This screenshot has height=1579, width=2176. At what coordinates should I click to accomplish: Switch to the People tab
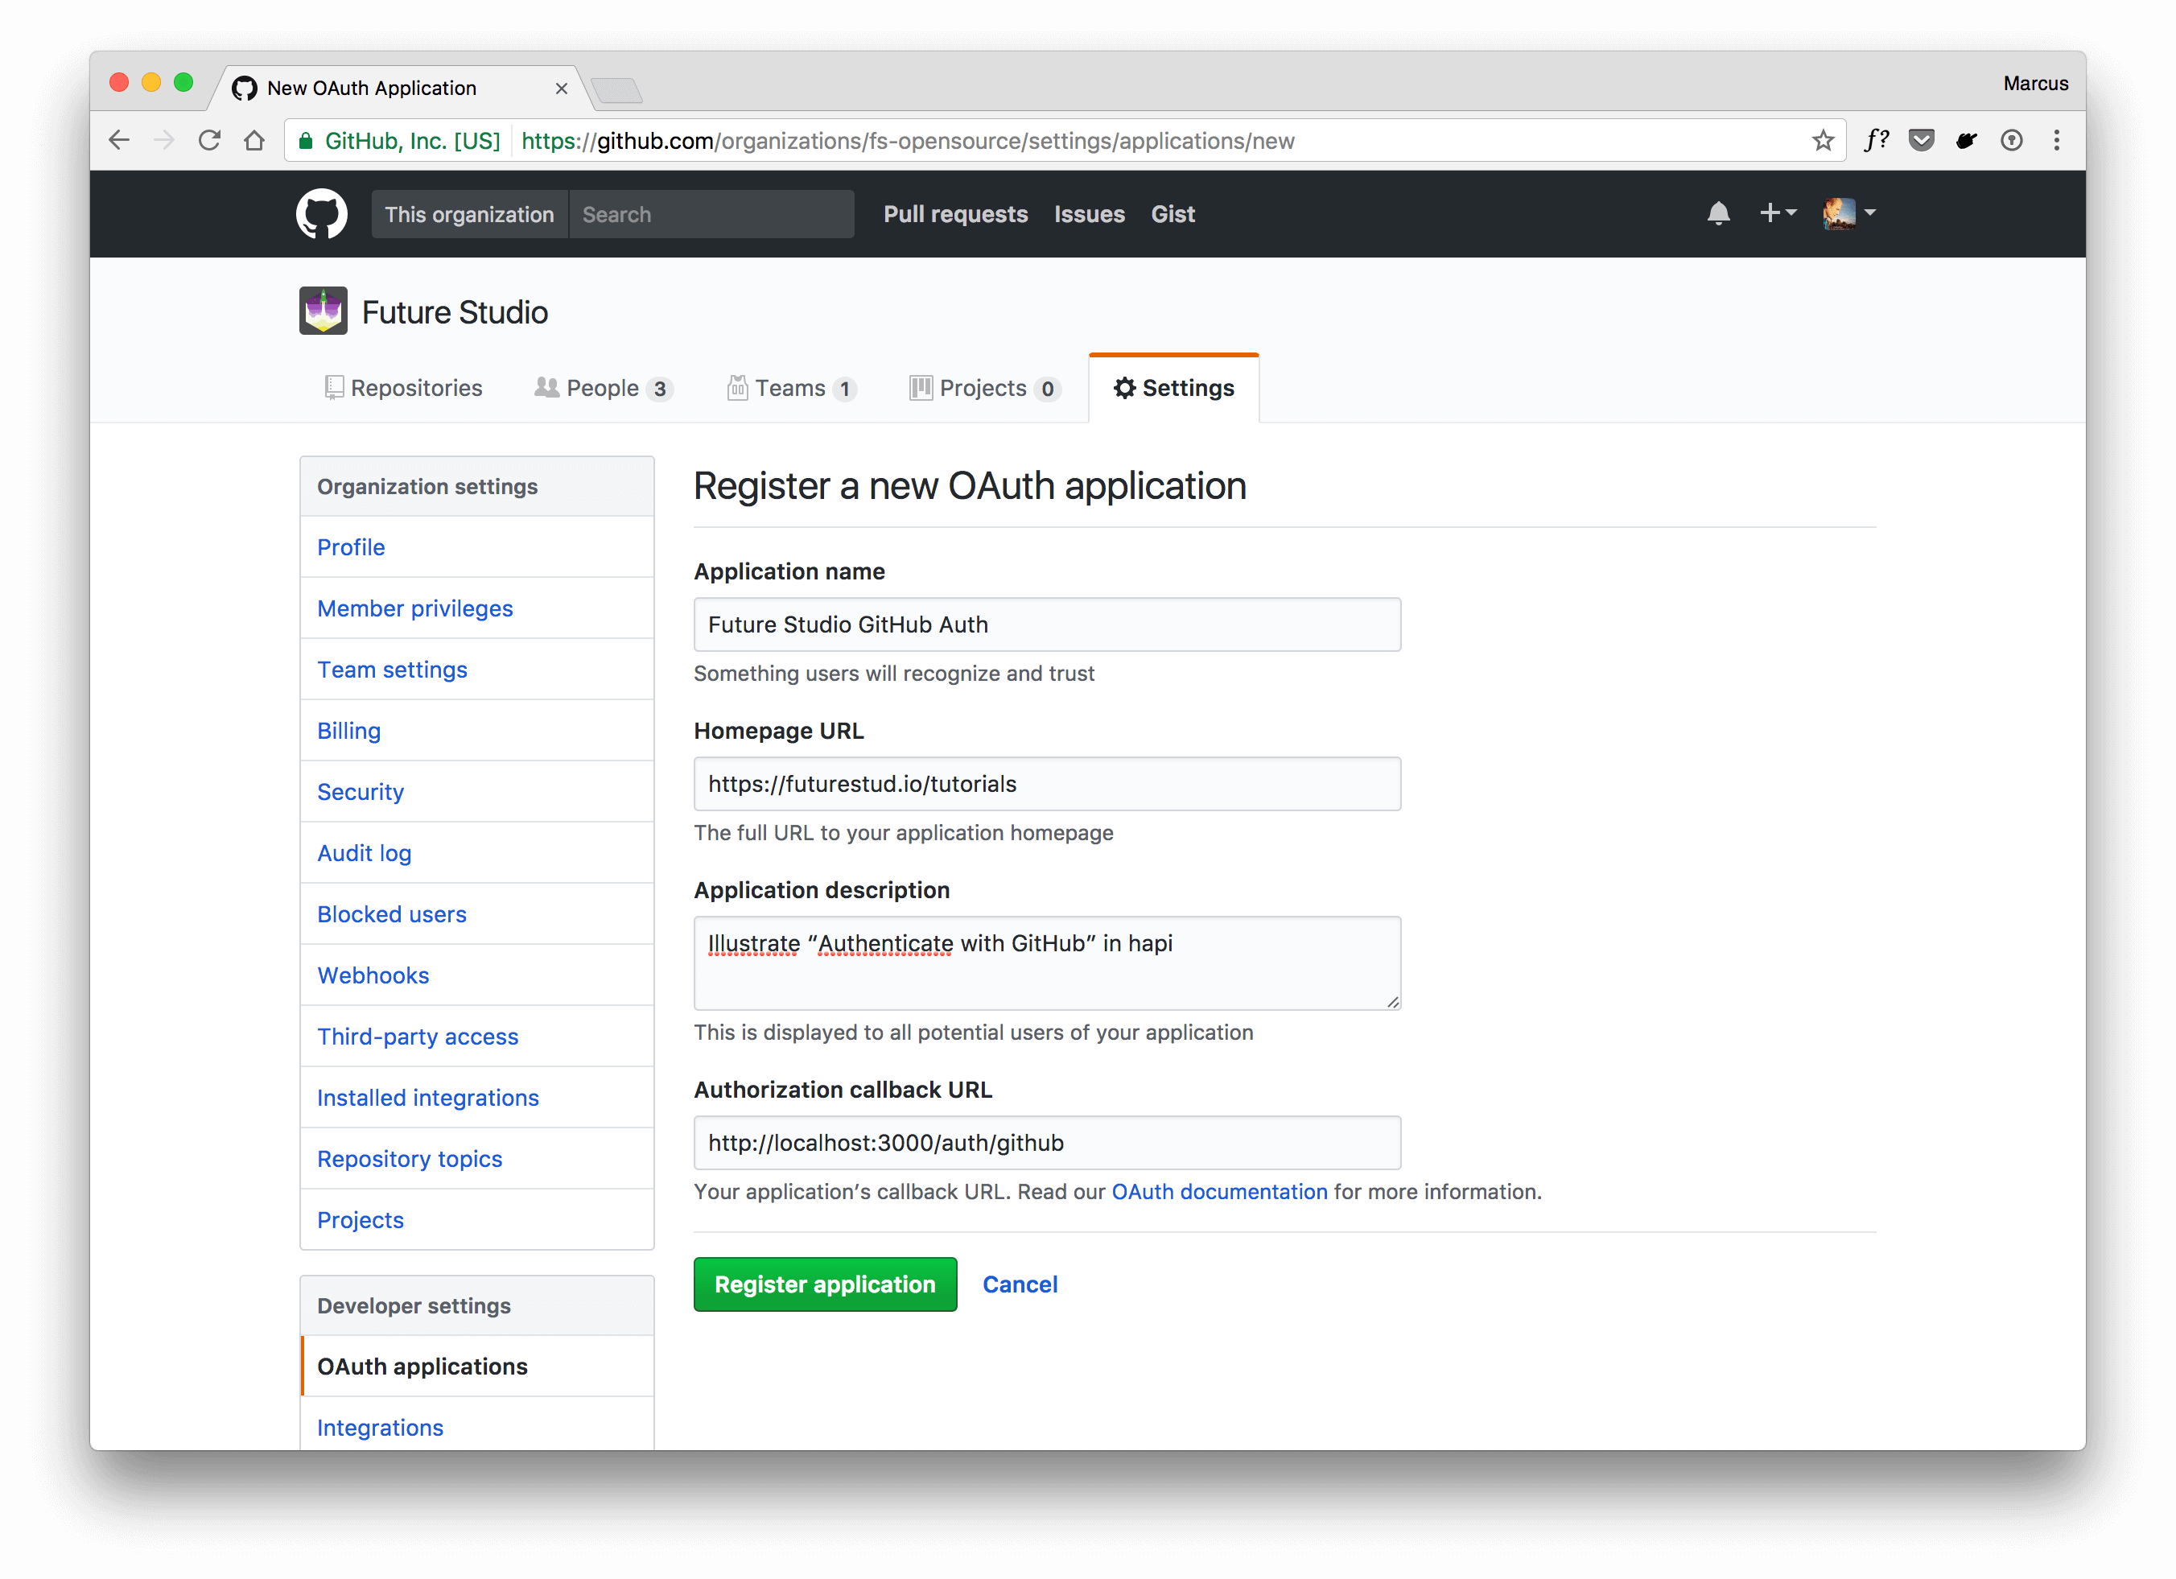click(x=603, y=388)
